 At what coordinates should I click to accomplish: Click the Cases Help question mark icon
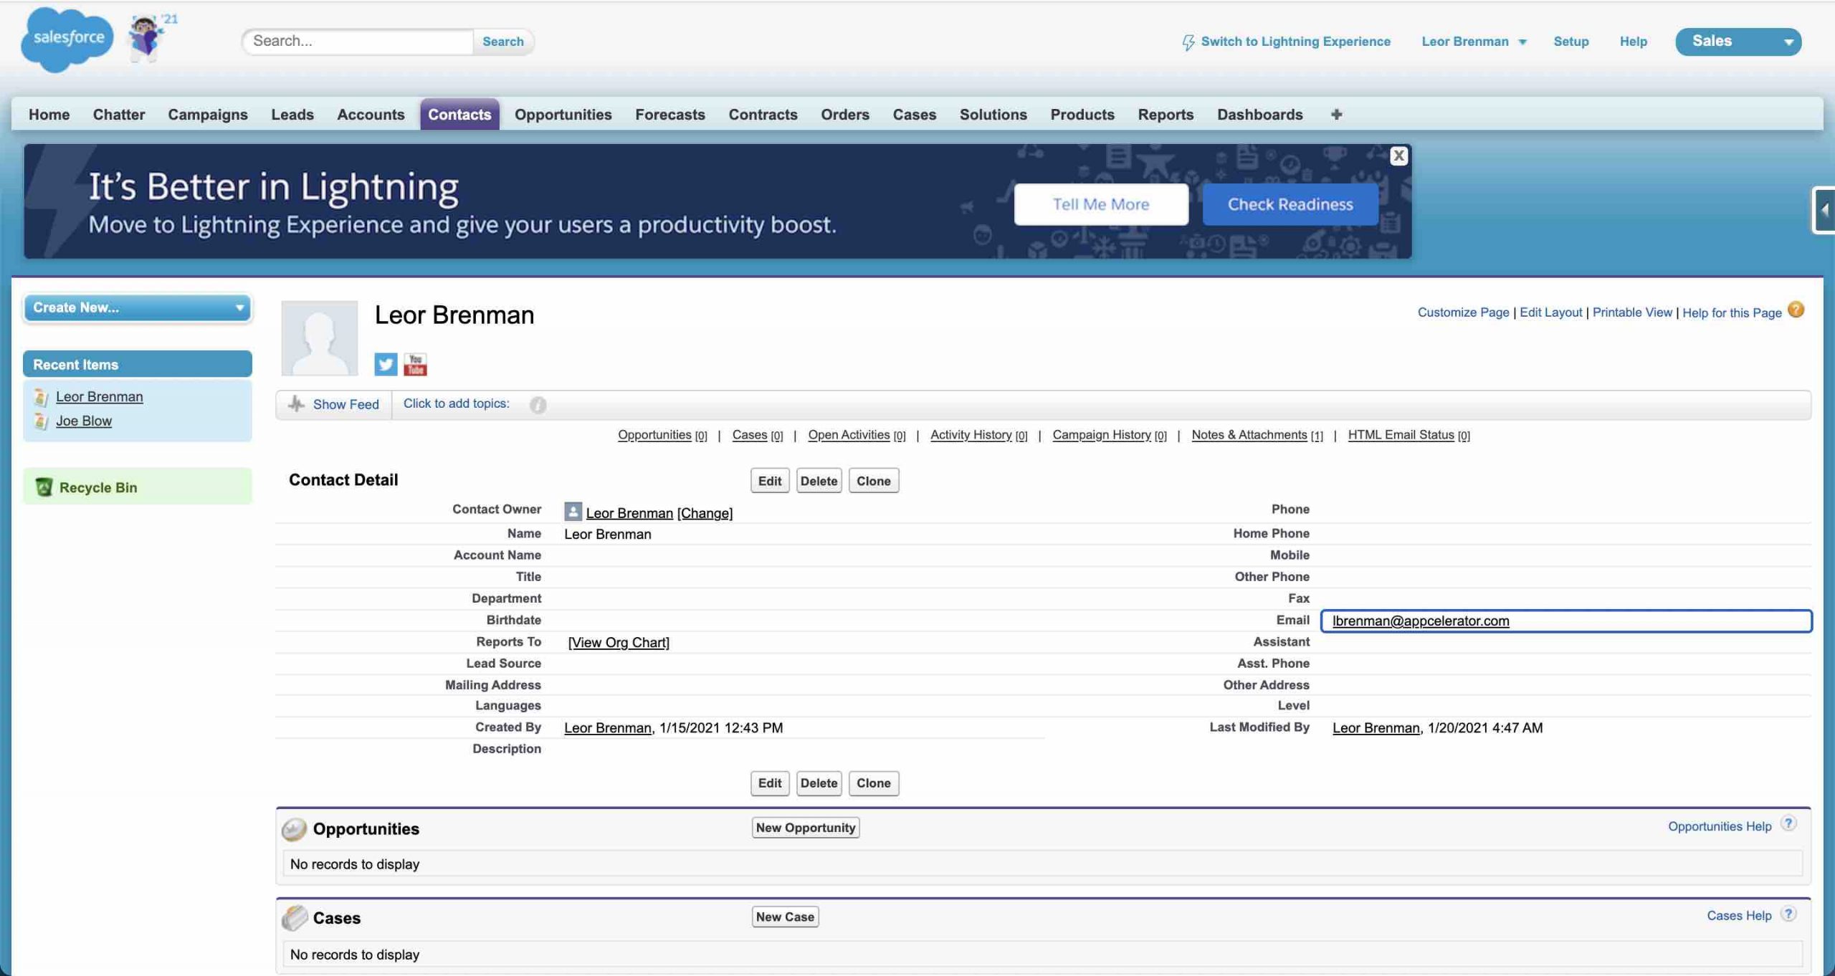(x=1789, y=914)
